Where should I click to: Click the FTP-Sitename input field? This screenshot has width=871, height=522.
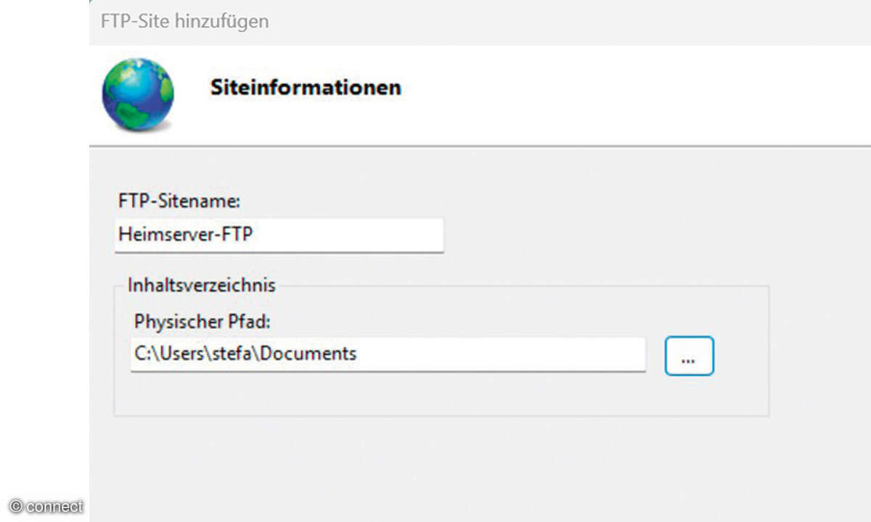coord(279,236)
